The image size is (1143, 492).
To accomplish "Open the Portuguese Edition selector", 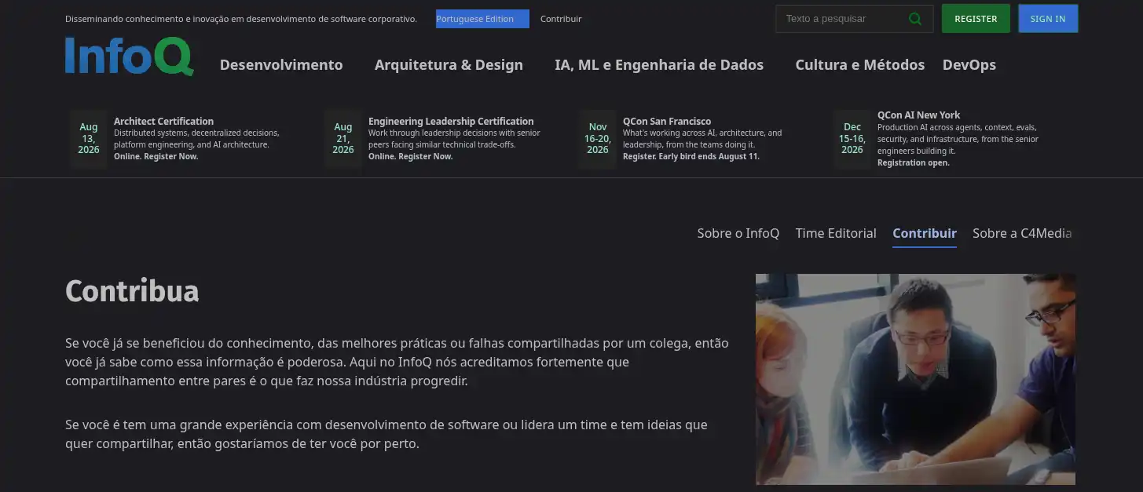I will tap(482, 19).
